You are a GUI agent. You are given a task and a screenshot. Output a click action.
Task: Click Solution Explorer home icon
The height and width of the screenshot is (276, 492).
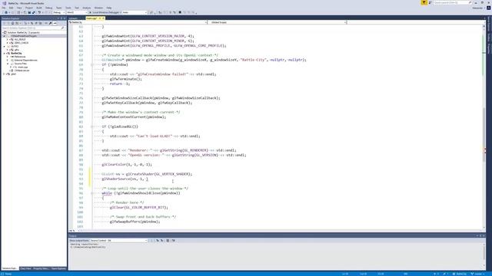click(12, 23)
